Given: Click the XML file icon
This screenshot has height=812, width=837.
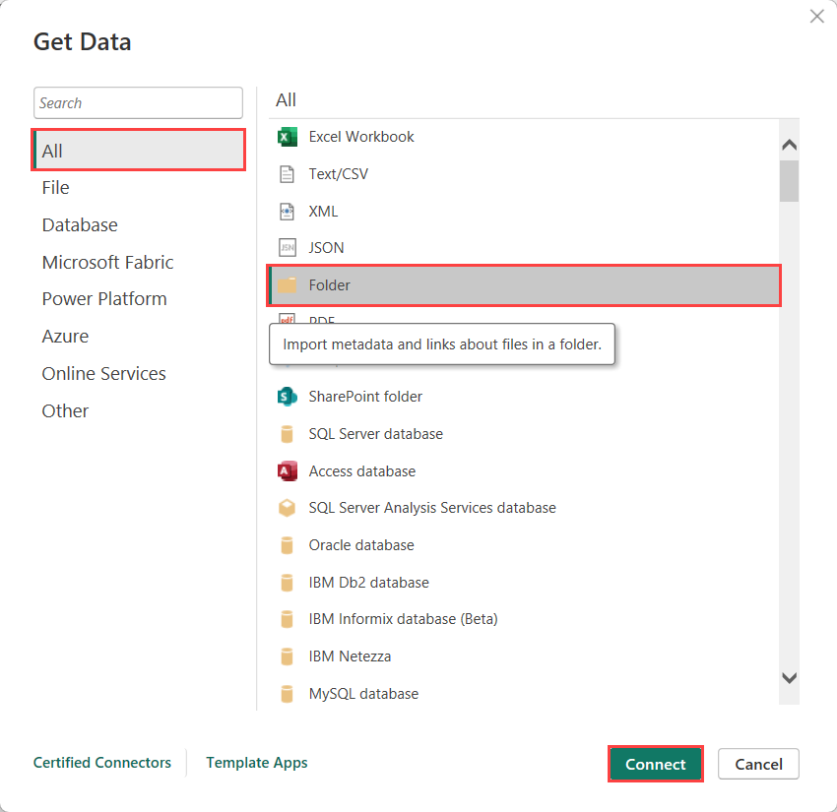Looking at the screenshot, I should 288,212.
